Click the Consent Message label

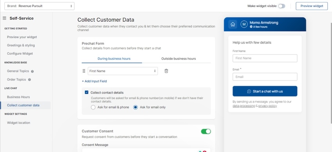[95, 145]
